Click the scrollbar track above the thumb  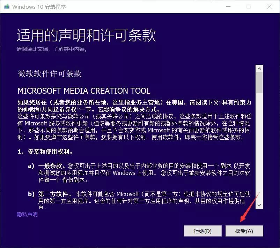pos(259,72)
